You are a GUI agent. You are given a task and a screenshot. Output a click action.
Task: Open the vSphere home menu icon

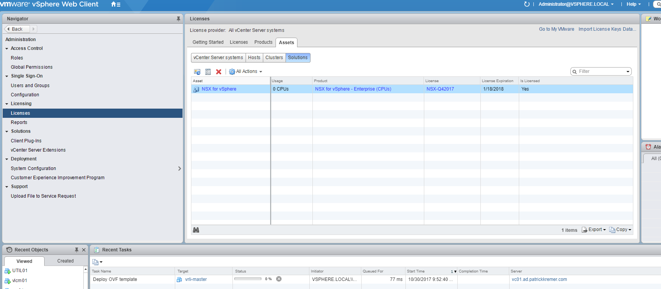116,5
